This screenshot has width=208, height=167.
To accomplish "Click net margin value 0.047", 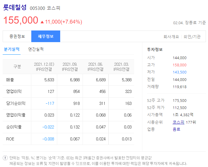I will (x=101, y=127).
